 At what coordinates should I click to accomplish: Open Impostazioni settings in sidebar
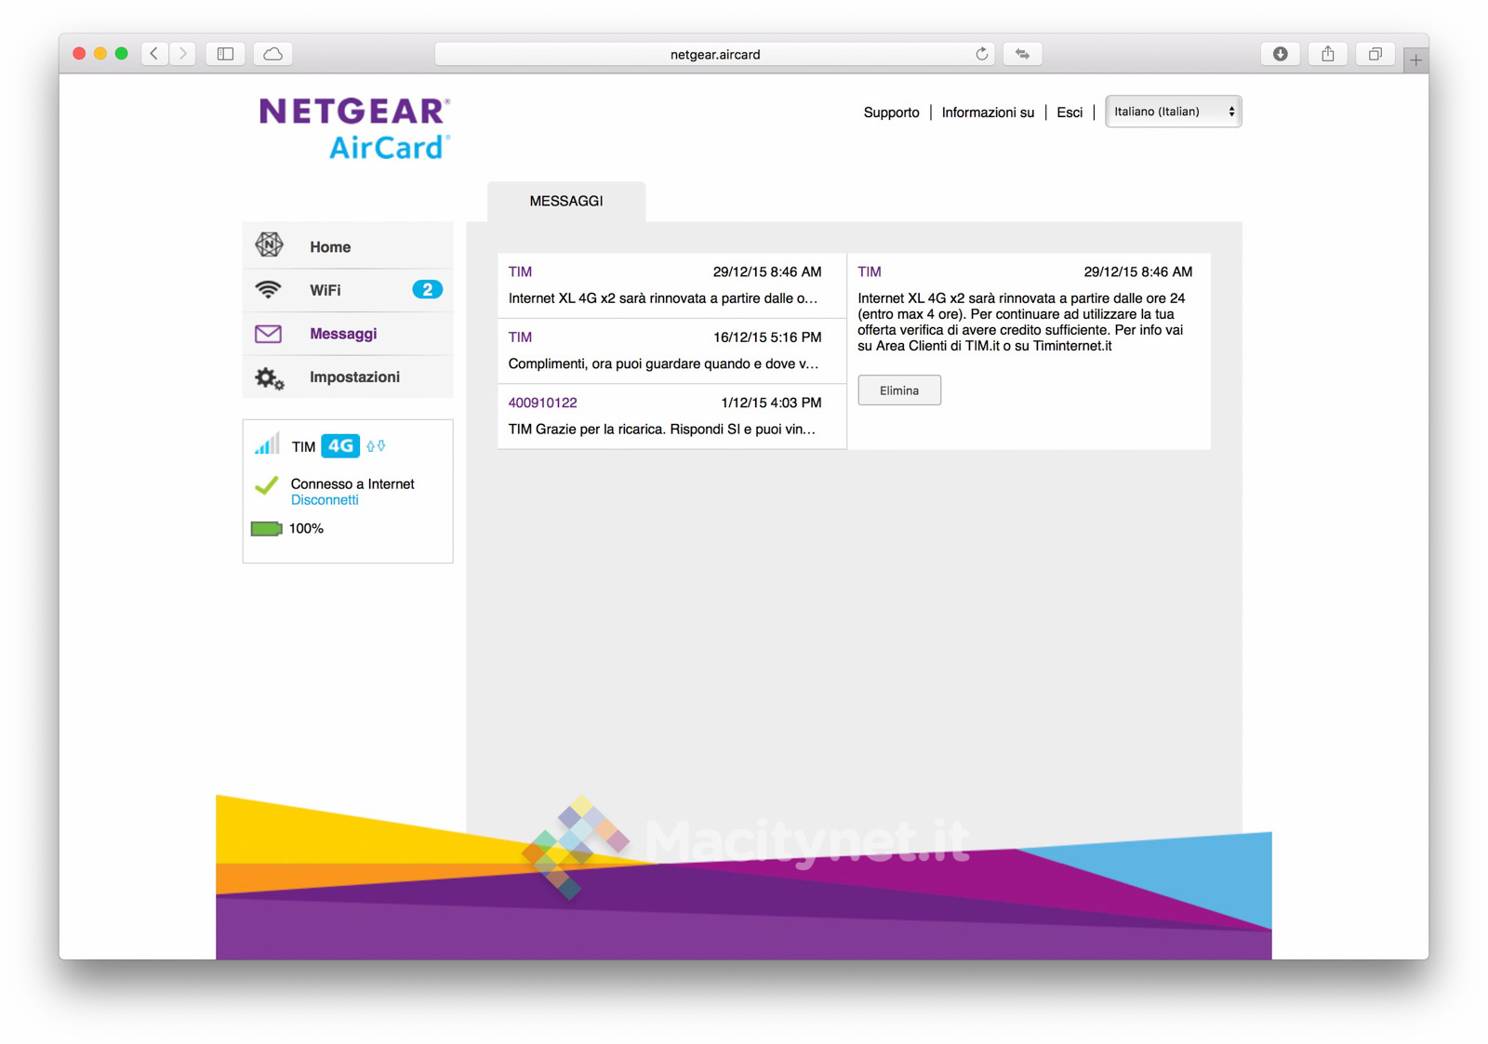coord(348,377)
